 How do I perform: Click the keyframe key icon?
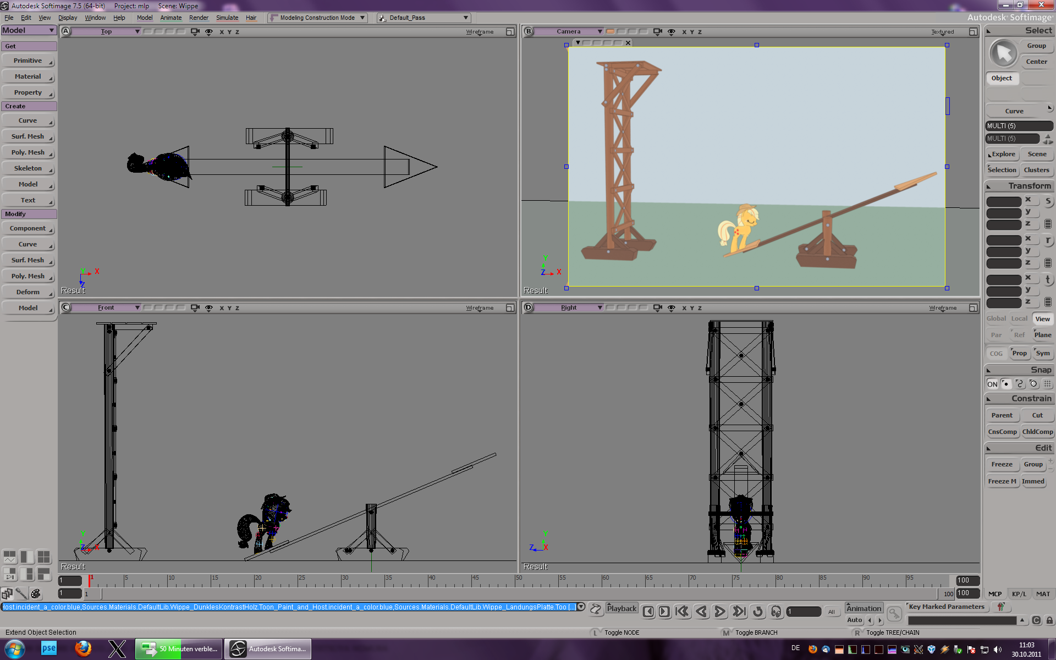tap(894, 613)
